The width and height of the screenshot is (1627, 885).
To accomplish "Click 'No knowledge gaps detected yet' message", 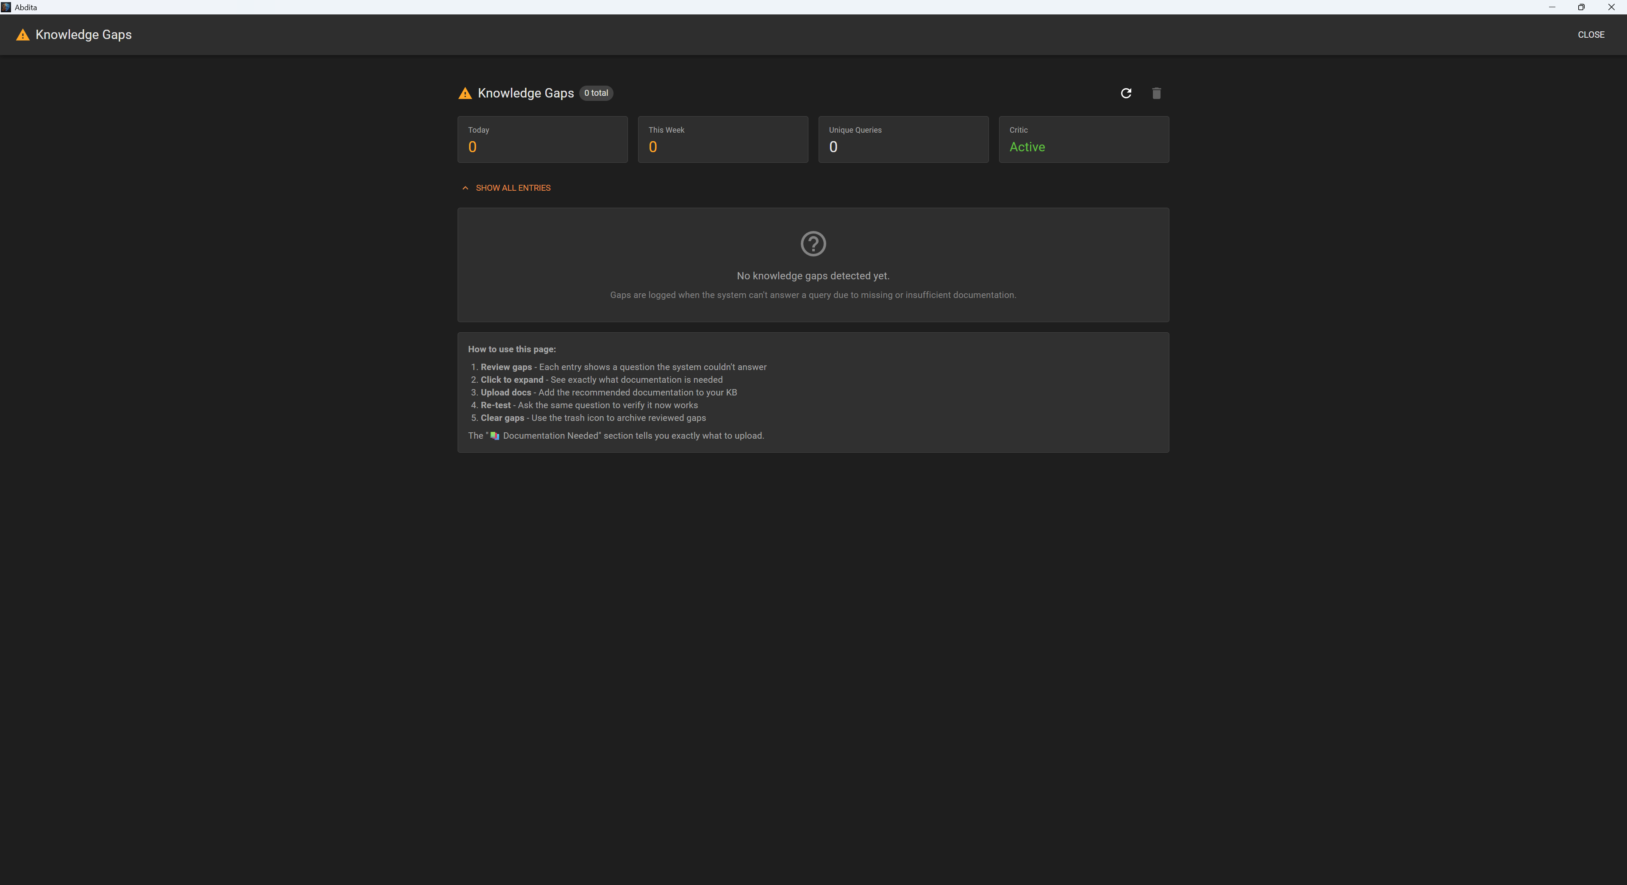I will [813, 276].
